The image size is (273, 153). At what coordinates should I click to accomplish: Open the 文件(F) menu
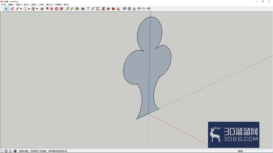click(4, 5)
